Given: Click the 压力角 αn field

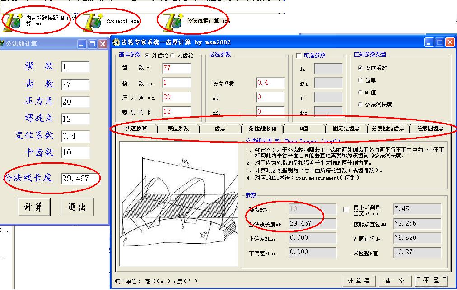Looking at the screenshot, I should point(177,97).
